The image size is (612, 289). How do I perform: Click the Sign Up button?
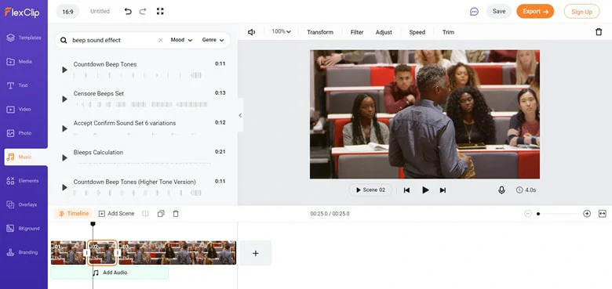581,12
